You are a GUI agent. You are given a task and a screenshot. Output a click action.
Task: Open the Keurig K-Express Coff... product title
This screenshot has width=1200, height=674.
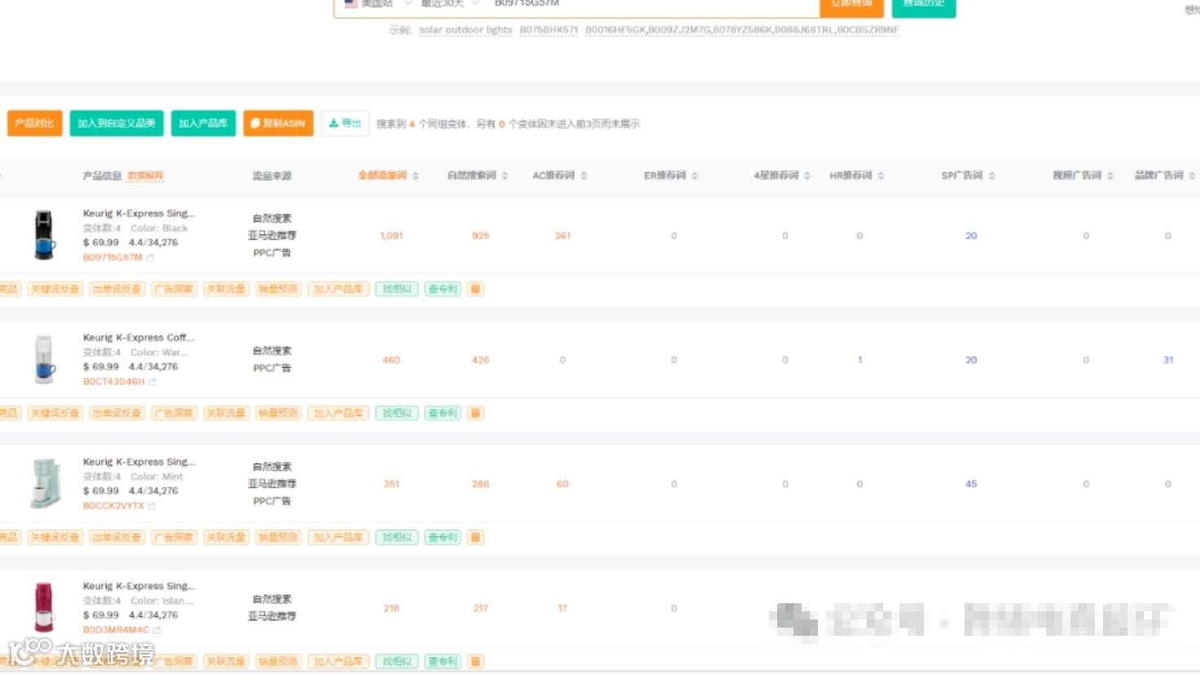tap(138, 337)
